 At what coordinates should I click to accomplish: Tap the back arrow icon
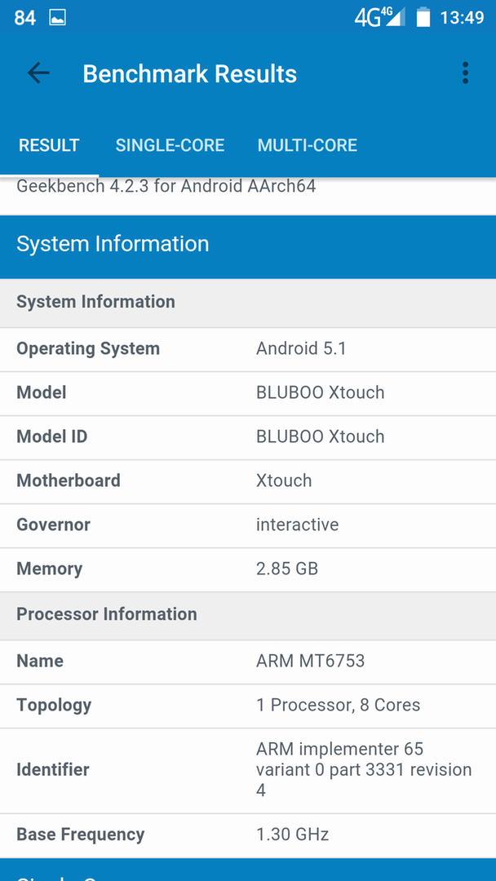[38, 73]
